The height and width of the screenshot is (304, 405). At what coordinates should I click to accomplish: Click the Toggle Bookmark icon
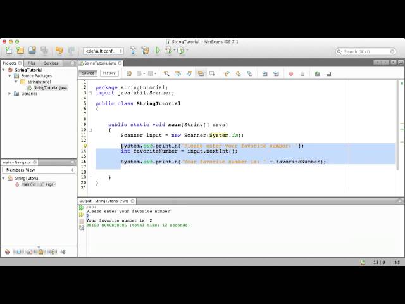coord(249,73)
